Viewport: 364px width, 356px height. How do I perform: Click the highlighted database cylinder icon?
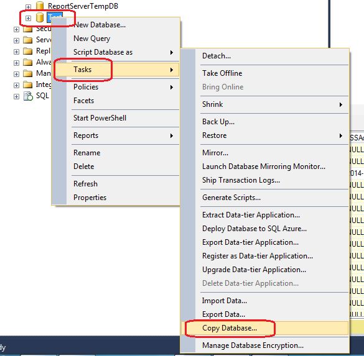pos(40,17)
